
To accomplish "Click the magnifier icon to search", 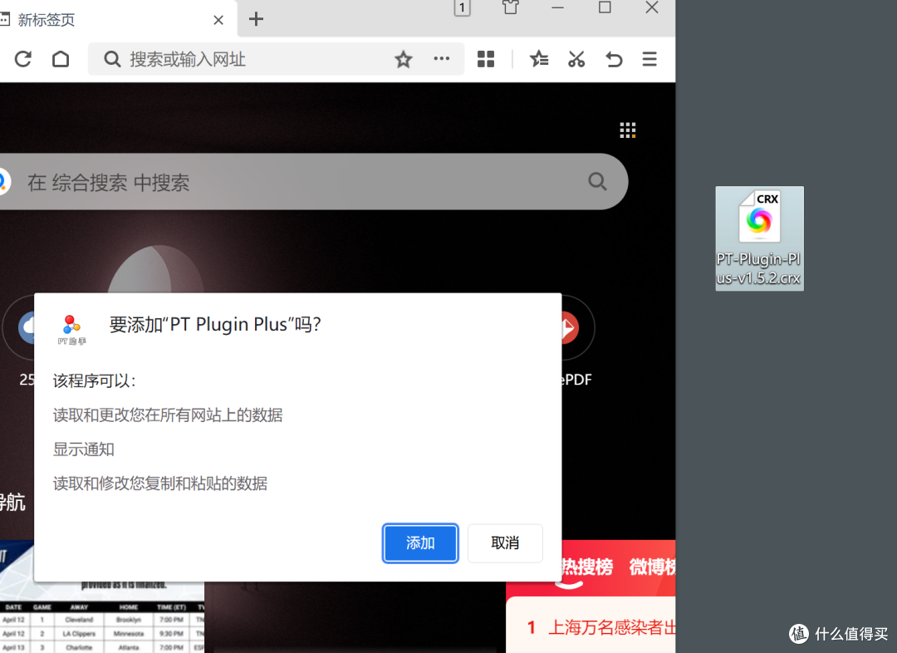I will click(597, 181).
